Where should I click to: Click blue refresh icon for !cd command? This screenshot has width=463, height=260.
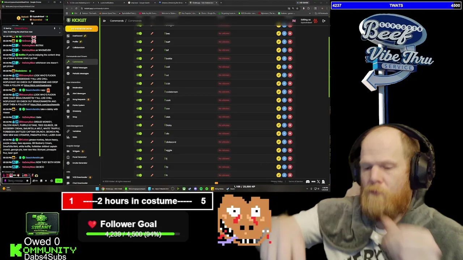(x=284, y=75)
